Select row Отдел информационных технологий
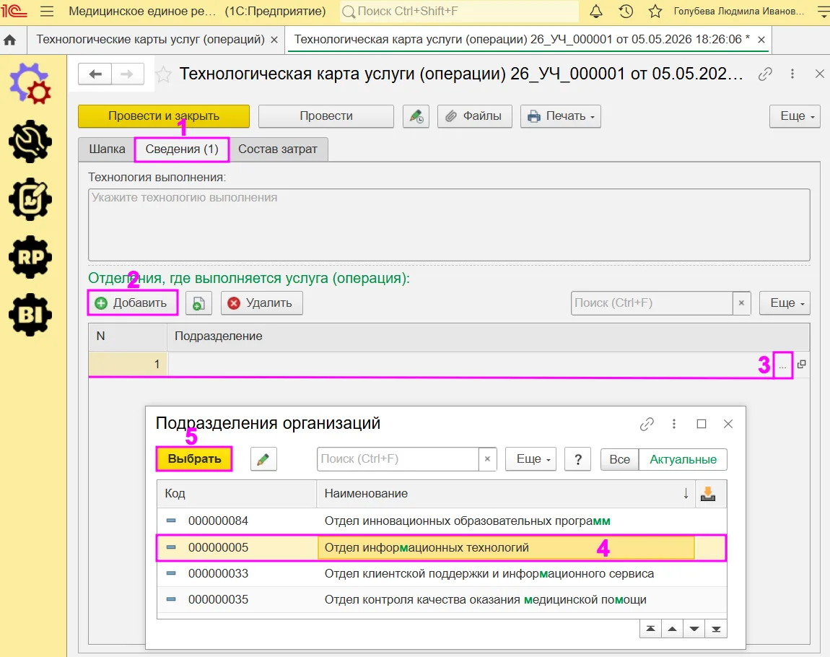The width and height of the screenshot is (830, 657). (x=441, y=548)
